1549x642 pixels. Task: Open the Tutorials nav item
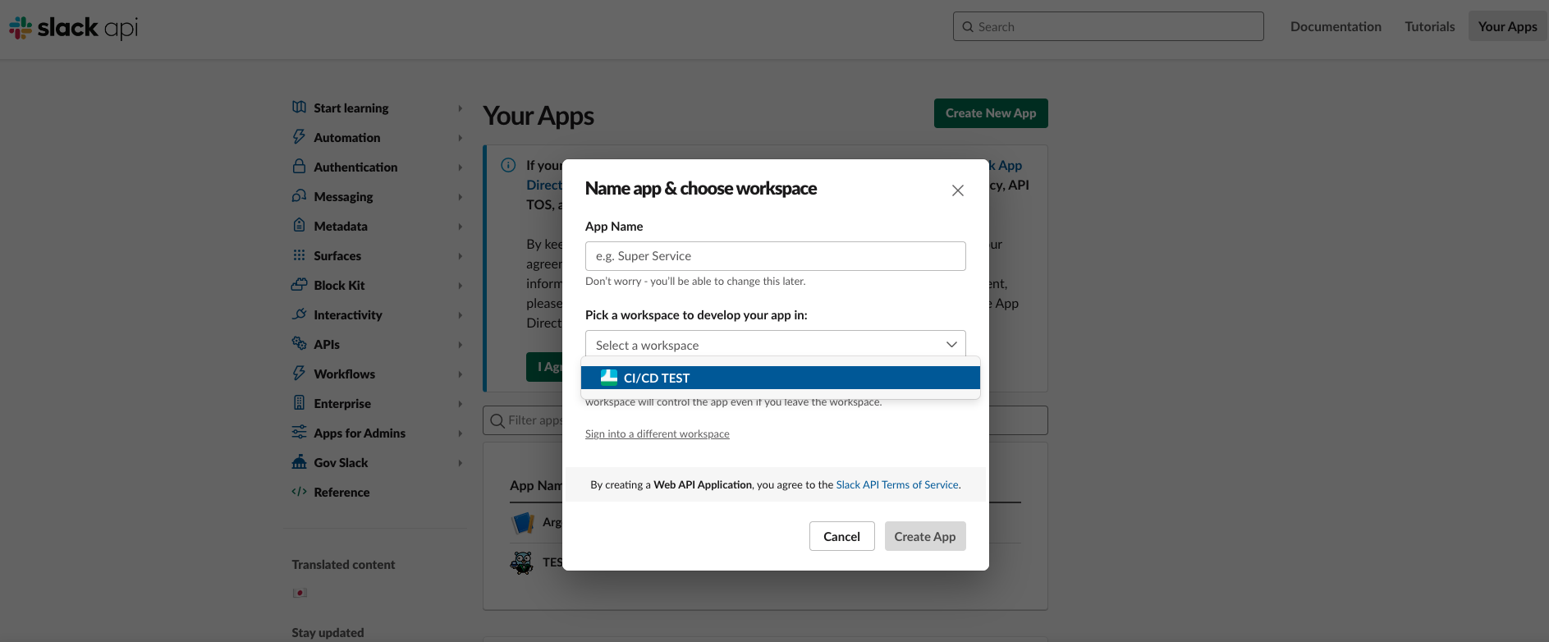point(1429,26)
